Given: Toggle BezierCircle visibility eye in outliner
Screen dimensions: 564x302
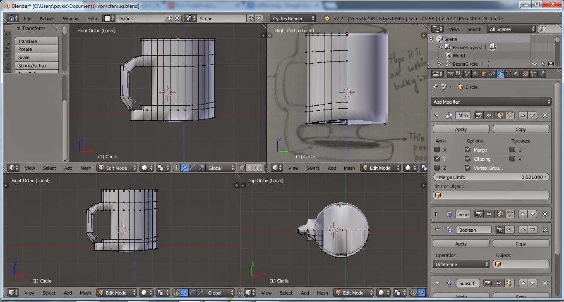Looking at the screenshot, I should tap(534, 64).
